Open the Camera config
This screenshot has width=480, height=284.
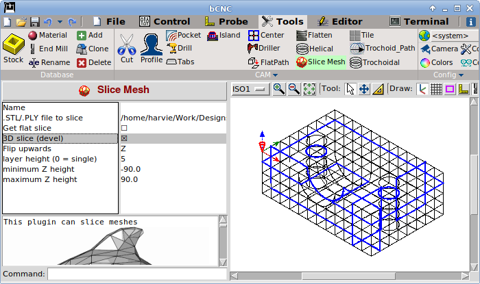click(439, 49)
